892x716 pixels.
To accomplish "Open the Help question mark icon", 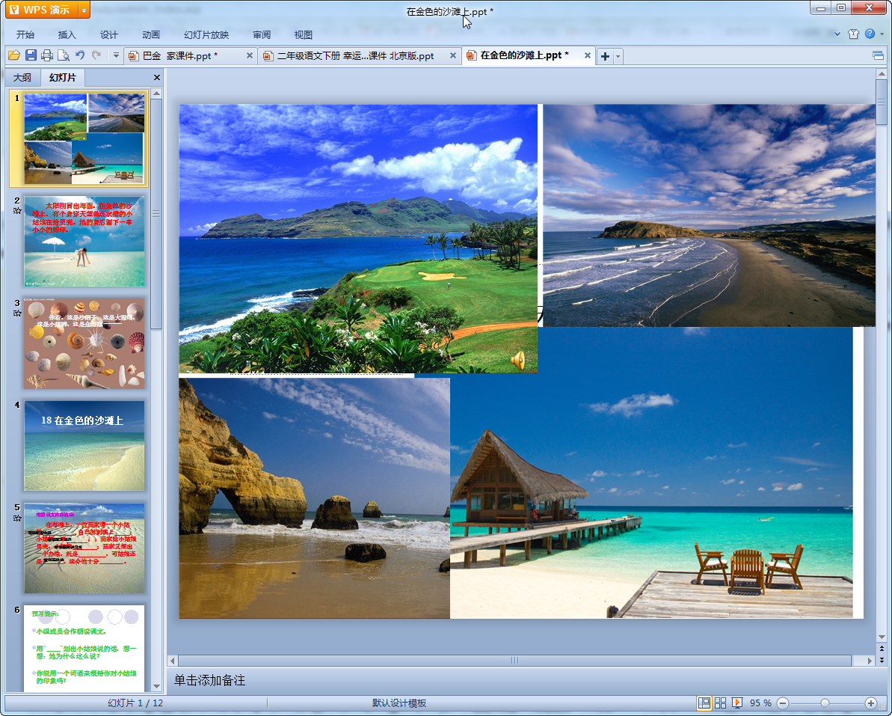I will point(870,34).
